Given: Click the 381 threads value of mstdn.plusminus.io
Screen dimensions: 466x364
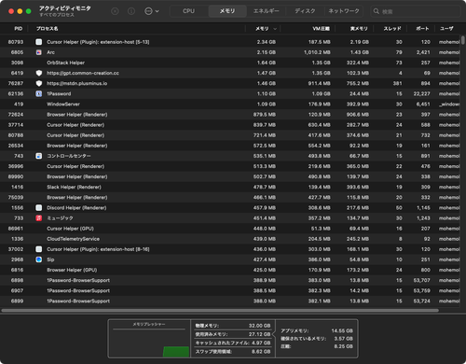Looking at the screenshot, I should tap(397, 83).
